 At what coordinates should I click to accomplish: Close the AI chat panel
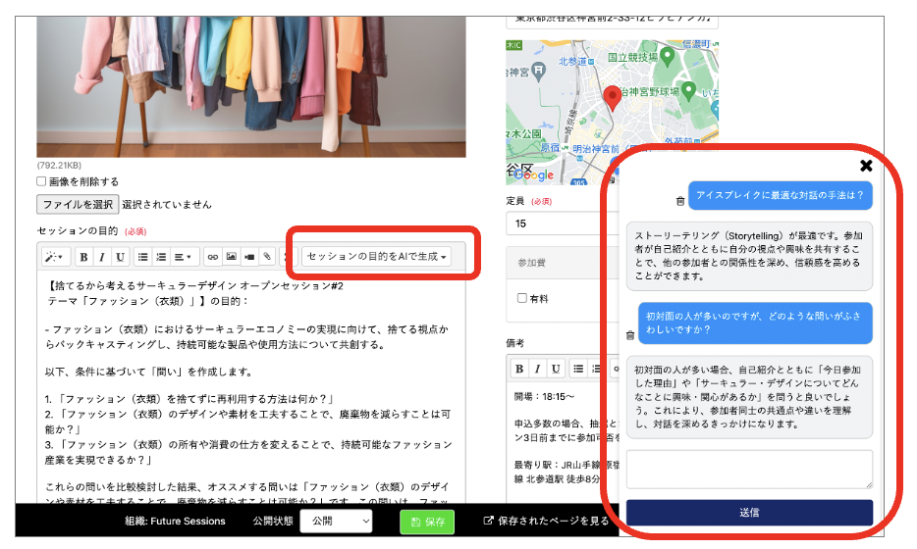(x=866, y=166)
